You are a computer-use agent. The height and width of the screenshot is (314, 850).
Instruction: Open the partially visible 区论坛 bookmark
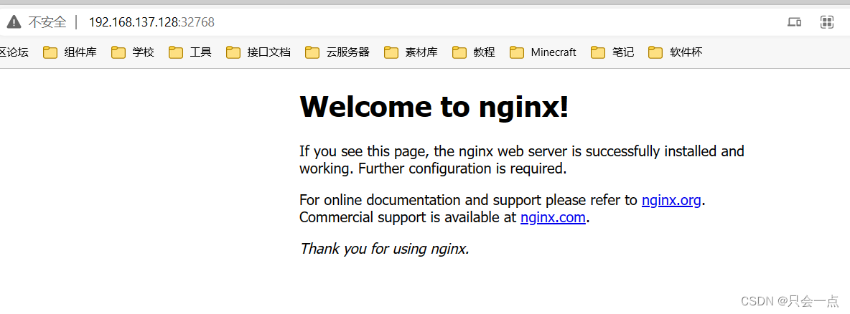click(x=14, y=52)
